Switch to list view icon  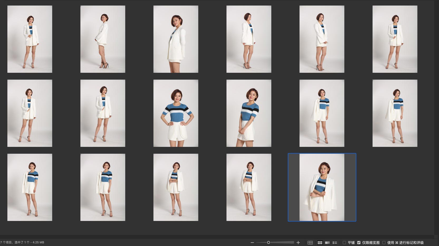(335, 243)
